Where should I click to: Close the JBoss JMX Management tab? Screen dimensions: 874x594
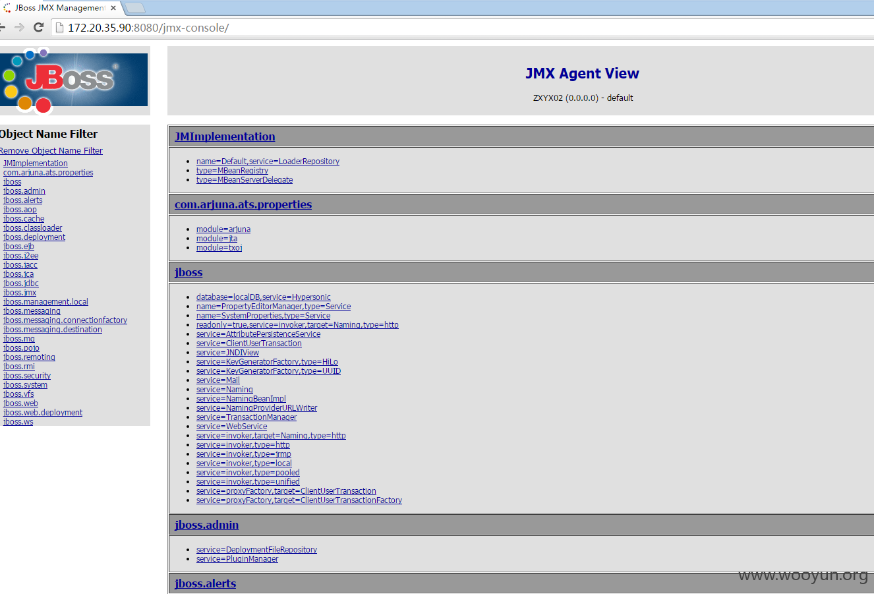point(113,8)
